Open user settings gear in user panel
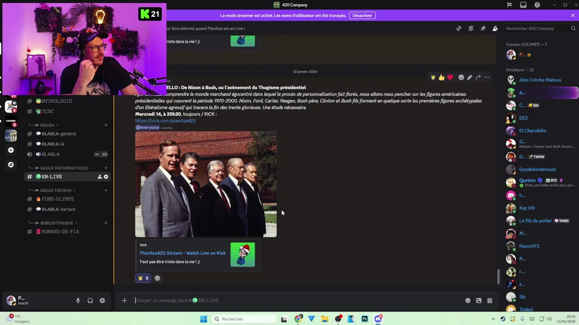 coord(102,301)
